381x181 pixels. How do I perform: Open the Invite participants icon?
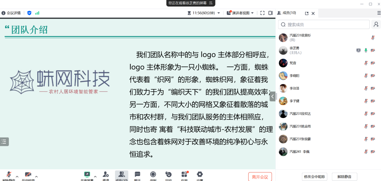(x=105, y=174)
